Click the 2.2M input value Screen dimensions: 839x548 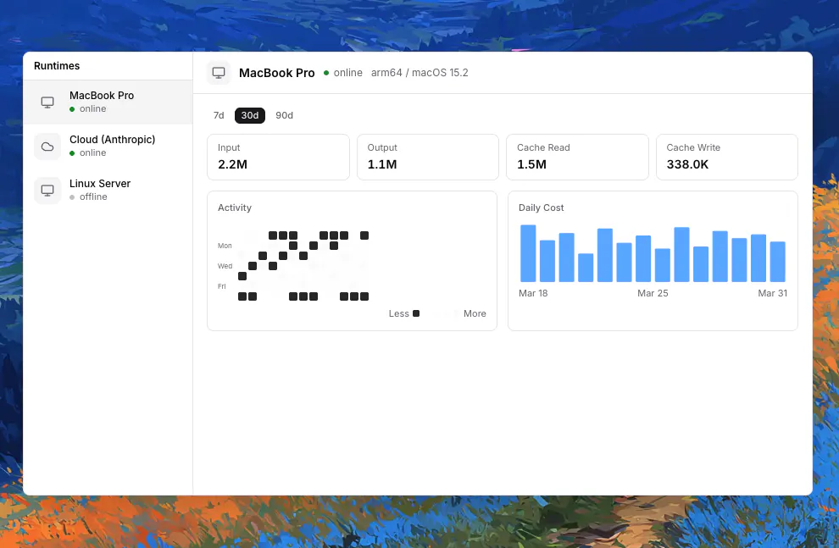[x=232, y=164]
